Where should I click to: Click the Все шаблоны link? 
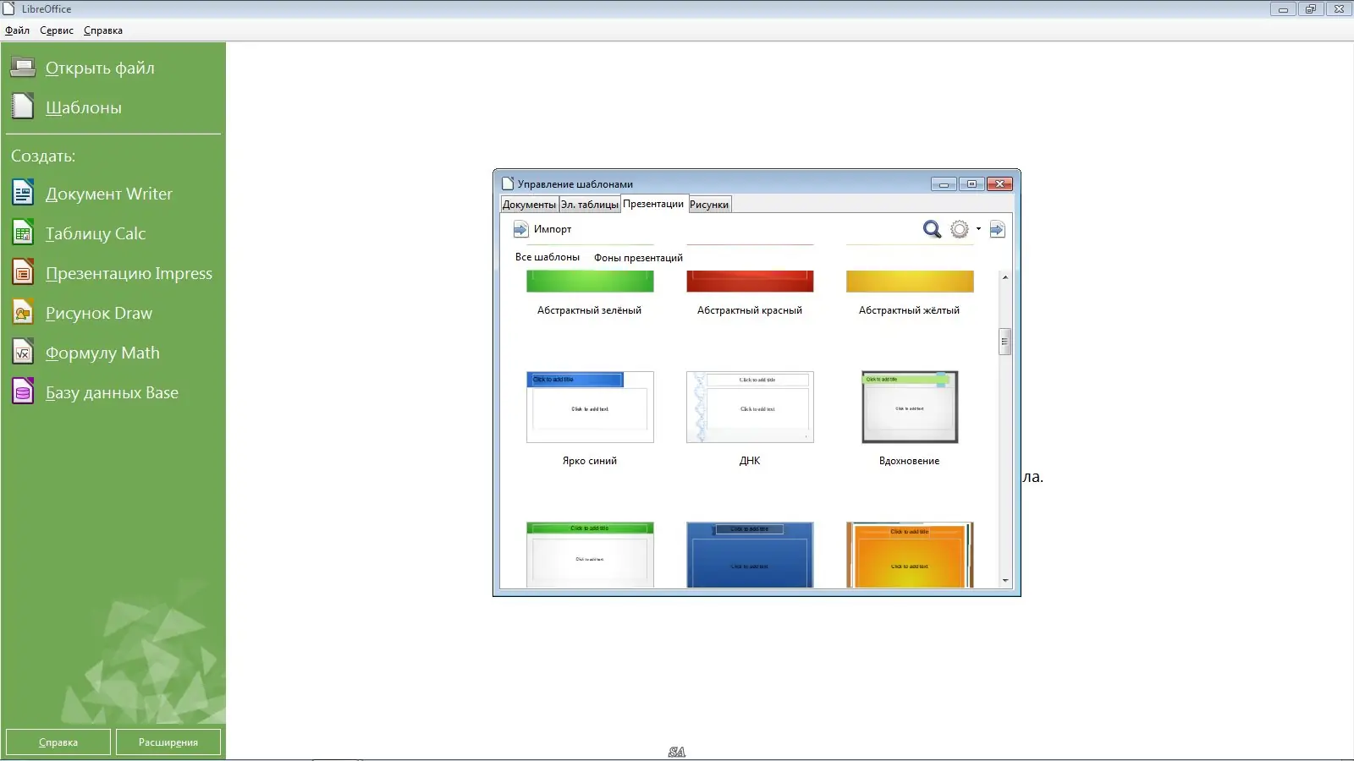point(548,257)
